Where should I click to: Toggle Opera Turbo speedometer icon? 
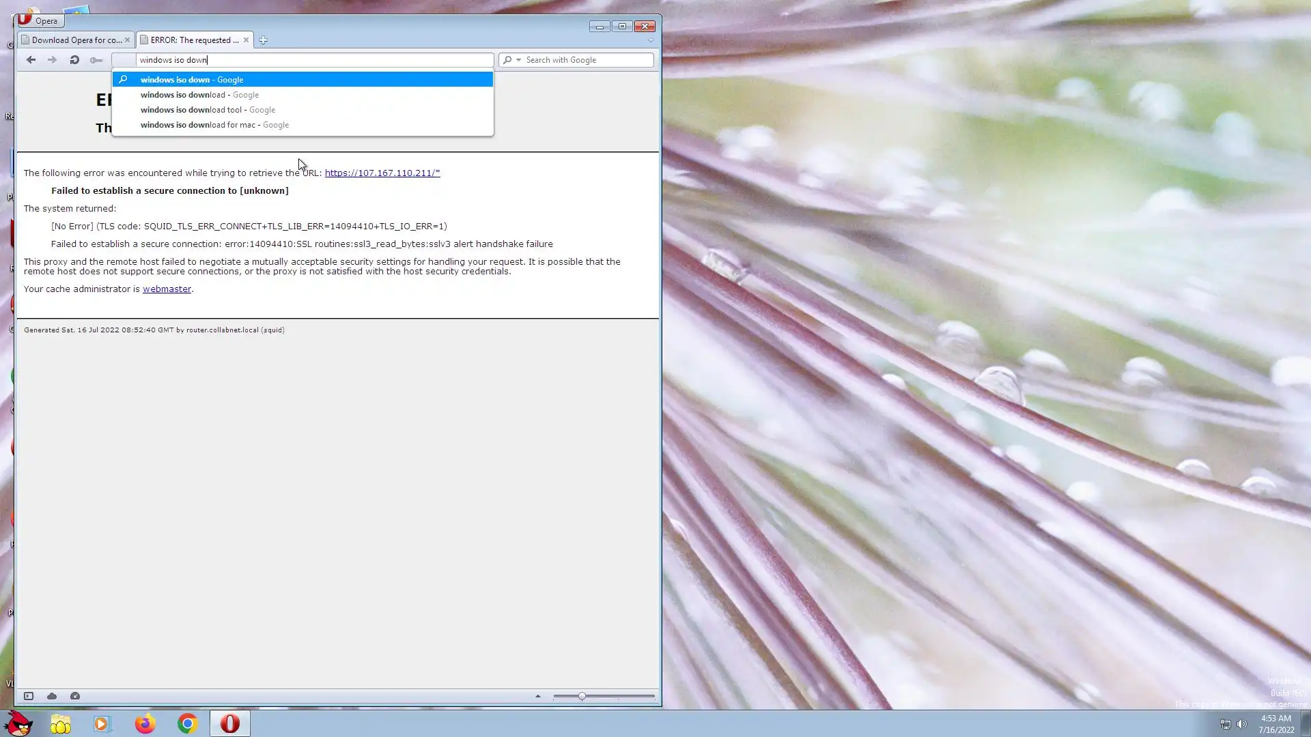click(x=75, y=696)
